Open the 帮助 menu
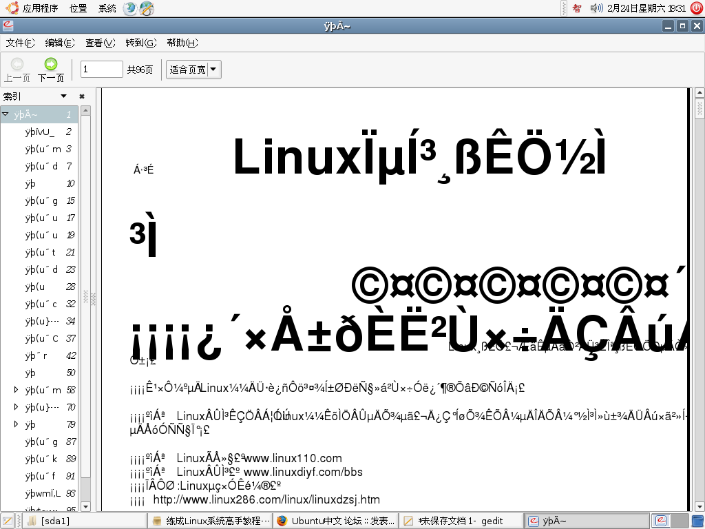Image resolution: width=705 pixels, height=529 pixels. click(182, 43)
